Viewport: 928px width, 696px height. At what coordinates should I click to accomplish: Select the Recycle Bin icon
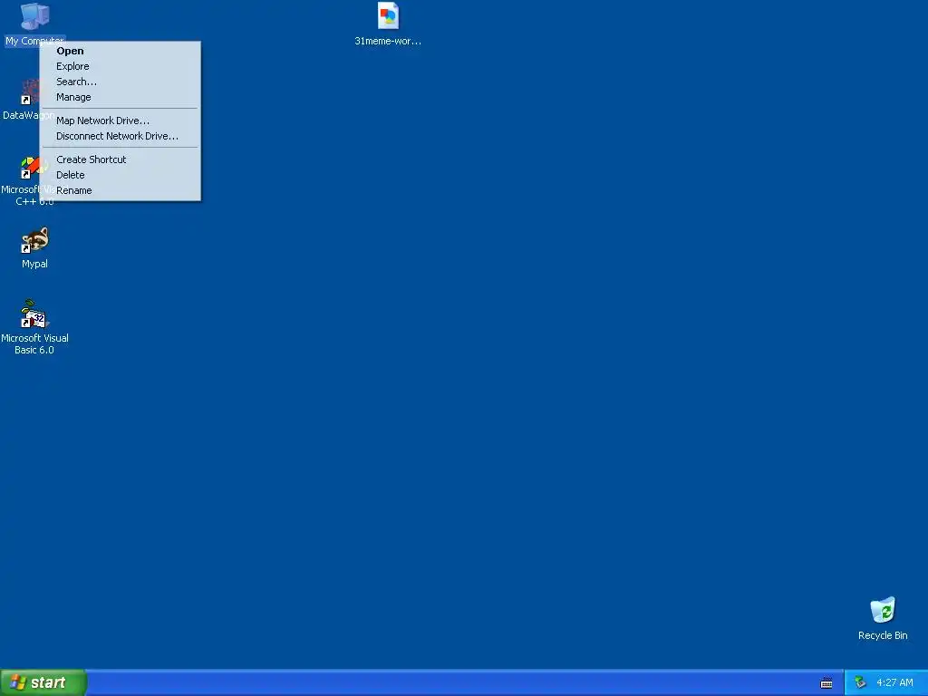pos(883,610)
